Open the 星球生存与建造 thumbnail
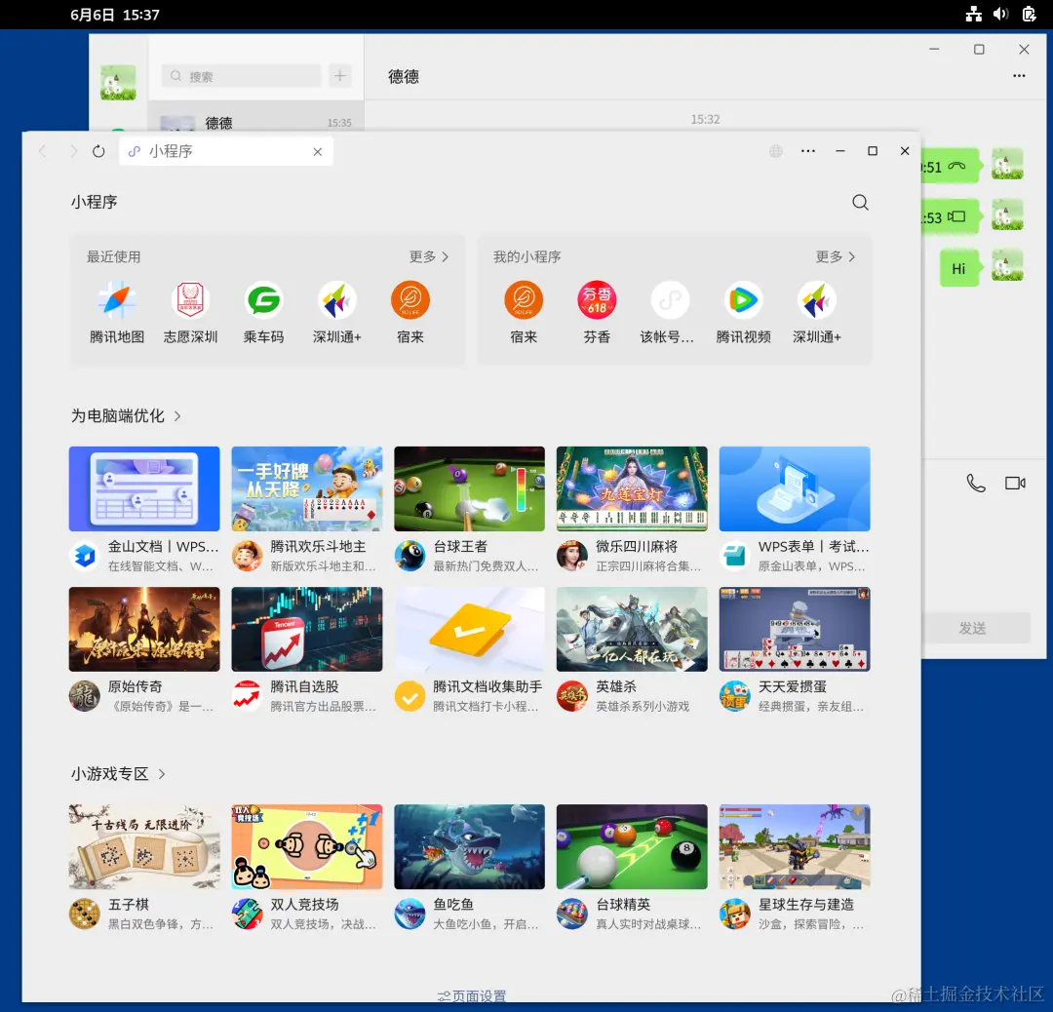Image resolution: width=1053 pixels, height=1012 pixels. click(795, 847)
